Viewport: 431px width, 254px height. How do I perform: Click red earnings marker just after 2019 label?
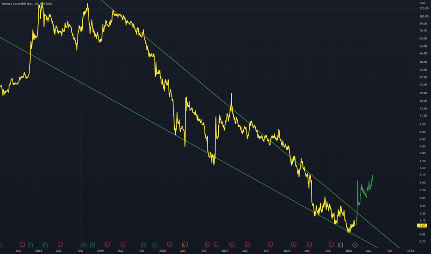click(x=107, y=245)
